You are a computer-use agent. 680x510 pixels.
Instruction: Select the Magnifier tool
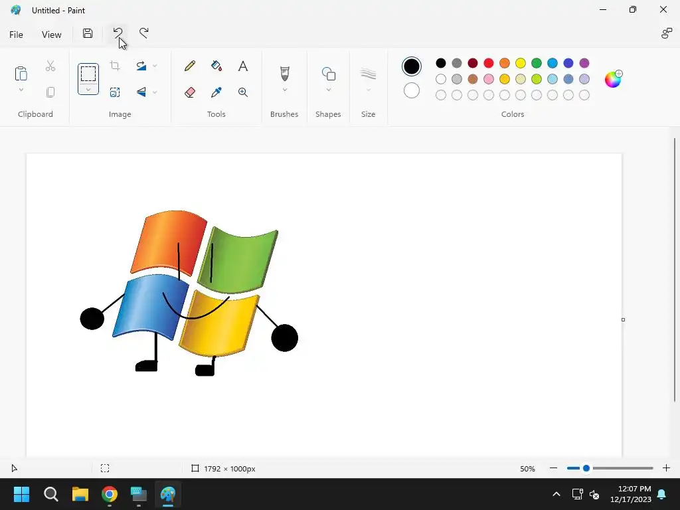pos(243,92)
